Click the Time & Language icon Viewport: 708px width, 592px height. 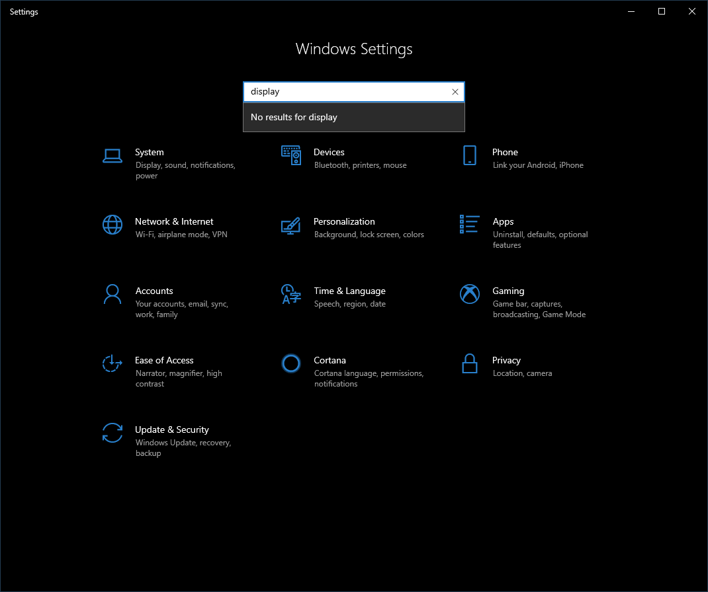coord(290,294)
